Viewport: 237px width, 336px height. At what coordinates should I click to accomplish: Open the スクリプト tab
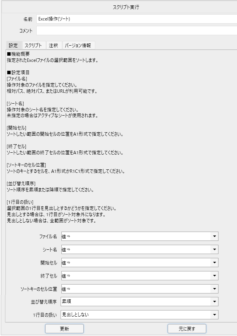(x=33, y=45)
